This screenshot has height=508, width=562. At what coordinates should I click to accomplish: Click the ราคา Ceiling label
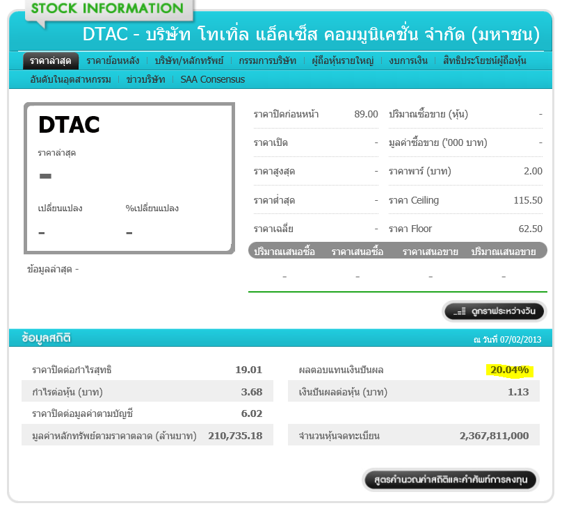coord(414,200)
